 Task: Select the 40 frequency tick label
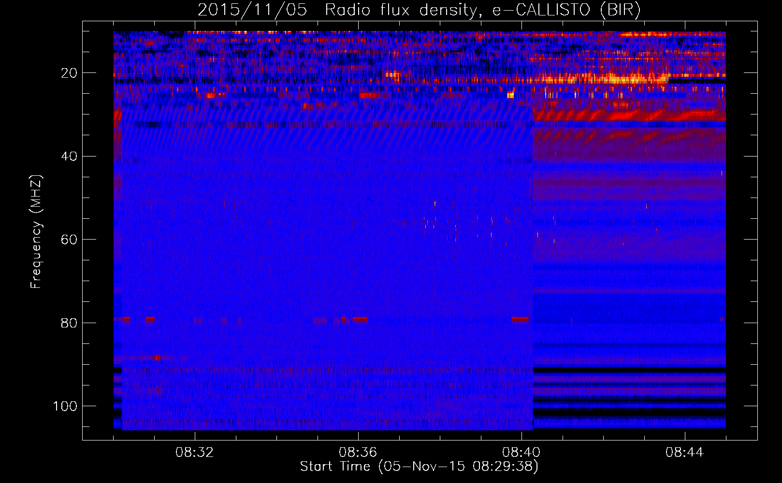[69, 156]
